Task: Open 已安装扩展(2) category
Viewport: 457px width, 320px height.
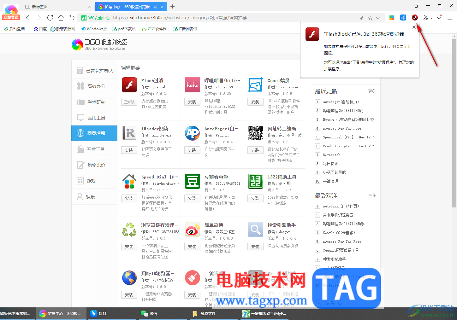Action: pos(94,71)
